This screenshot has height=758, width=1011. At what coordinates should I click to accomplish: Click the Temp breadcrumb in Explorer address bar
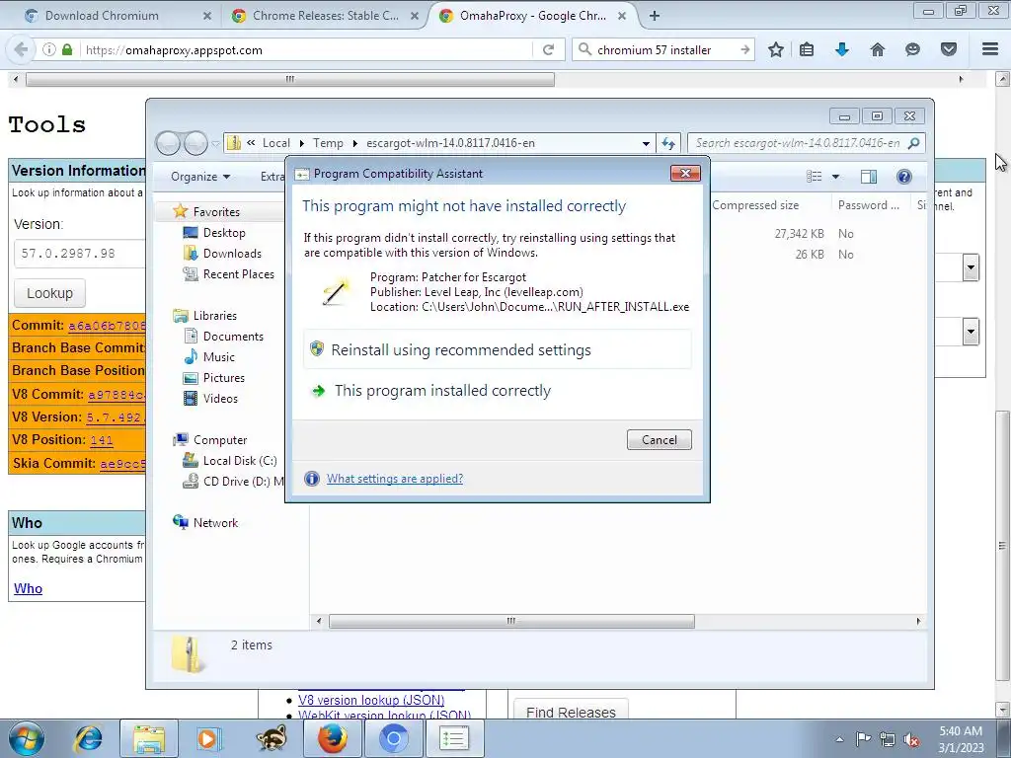328,143
